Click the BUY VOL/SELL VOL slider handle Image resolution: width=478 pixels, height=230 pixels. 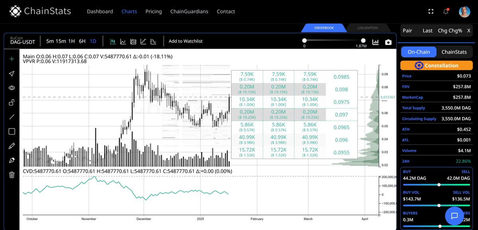pos(439,205)
